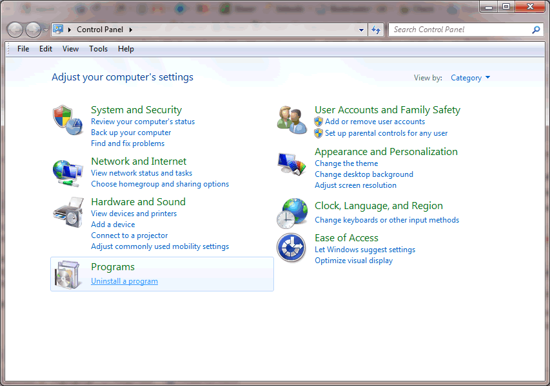The width and height of the screenshot is (550, 386).
Task: Open the File menu
Action: click(x=23, y=49)
